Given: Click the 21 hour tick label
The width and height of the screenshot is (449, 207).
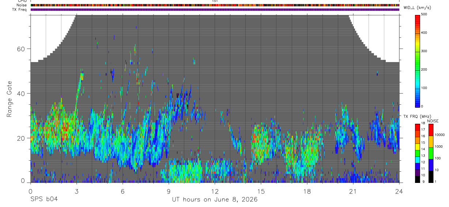Looking at the screenshot, I should [x=353, y=191].
